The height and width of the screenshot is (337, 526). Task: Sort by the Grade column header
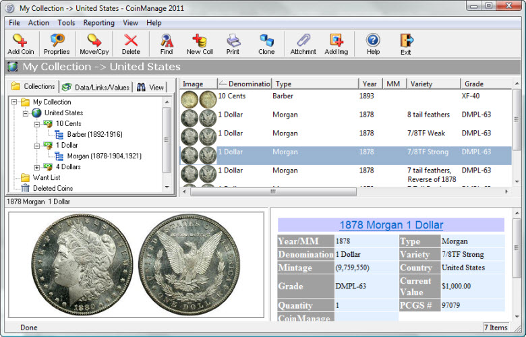pos(486,84)
